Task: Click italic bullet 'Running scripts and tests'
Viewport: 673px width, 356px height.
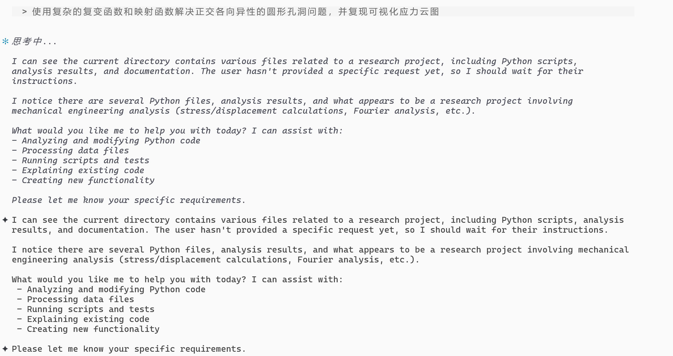Action: (85, 160)
